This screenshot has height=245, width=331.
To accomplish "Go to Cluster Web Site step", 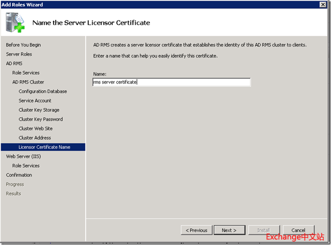I will (x=36, y=128).
